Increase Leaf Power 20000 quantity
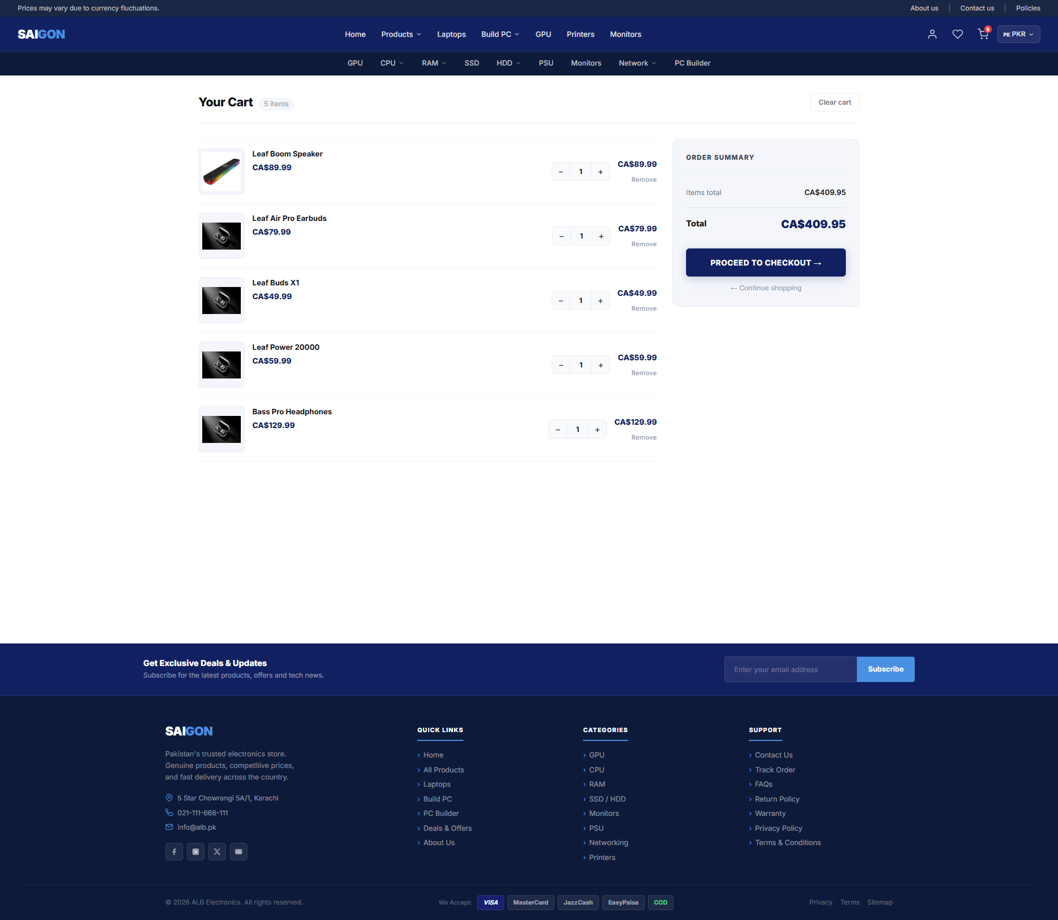The image size is (1058, 920). click(x=601, y=365)
